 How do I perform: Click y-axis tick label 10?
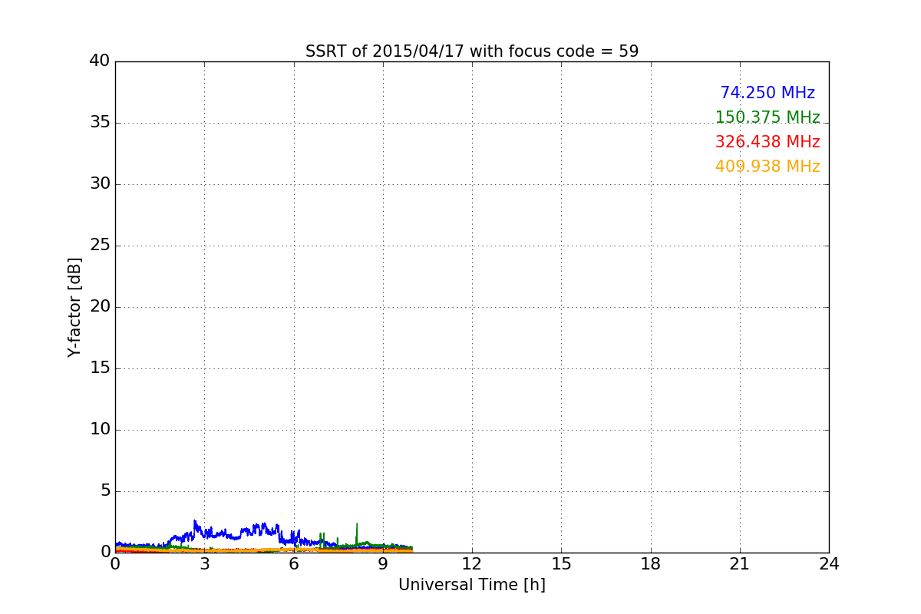(100, 430)
